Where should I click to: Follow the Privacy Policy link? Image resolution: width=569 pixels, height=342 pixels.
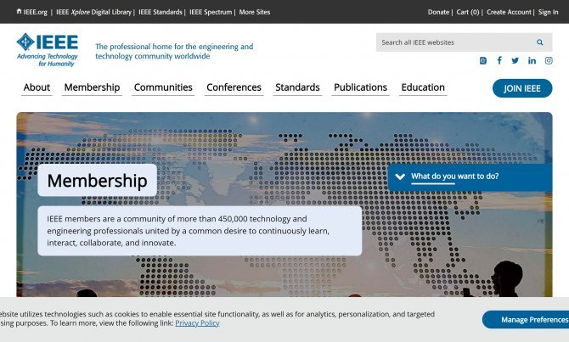click(197, 323)
